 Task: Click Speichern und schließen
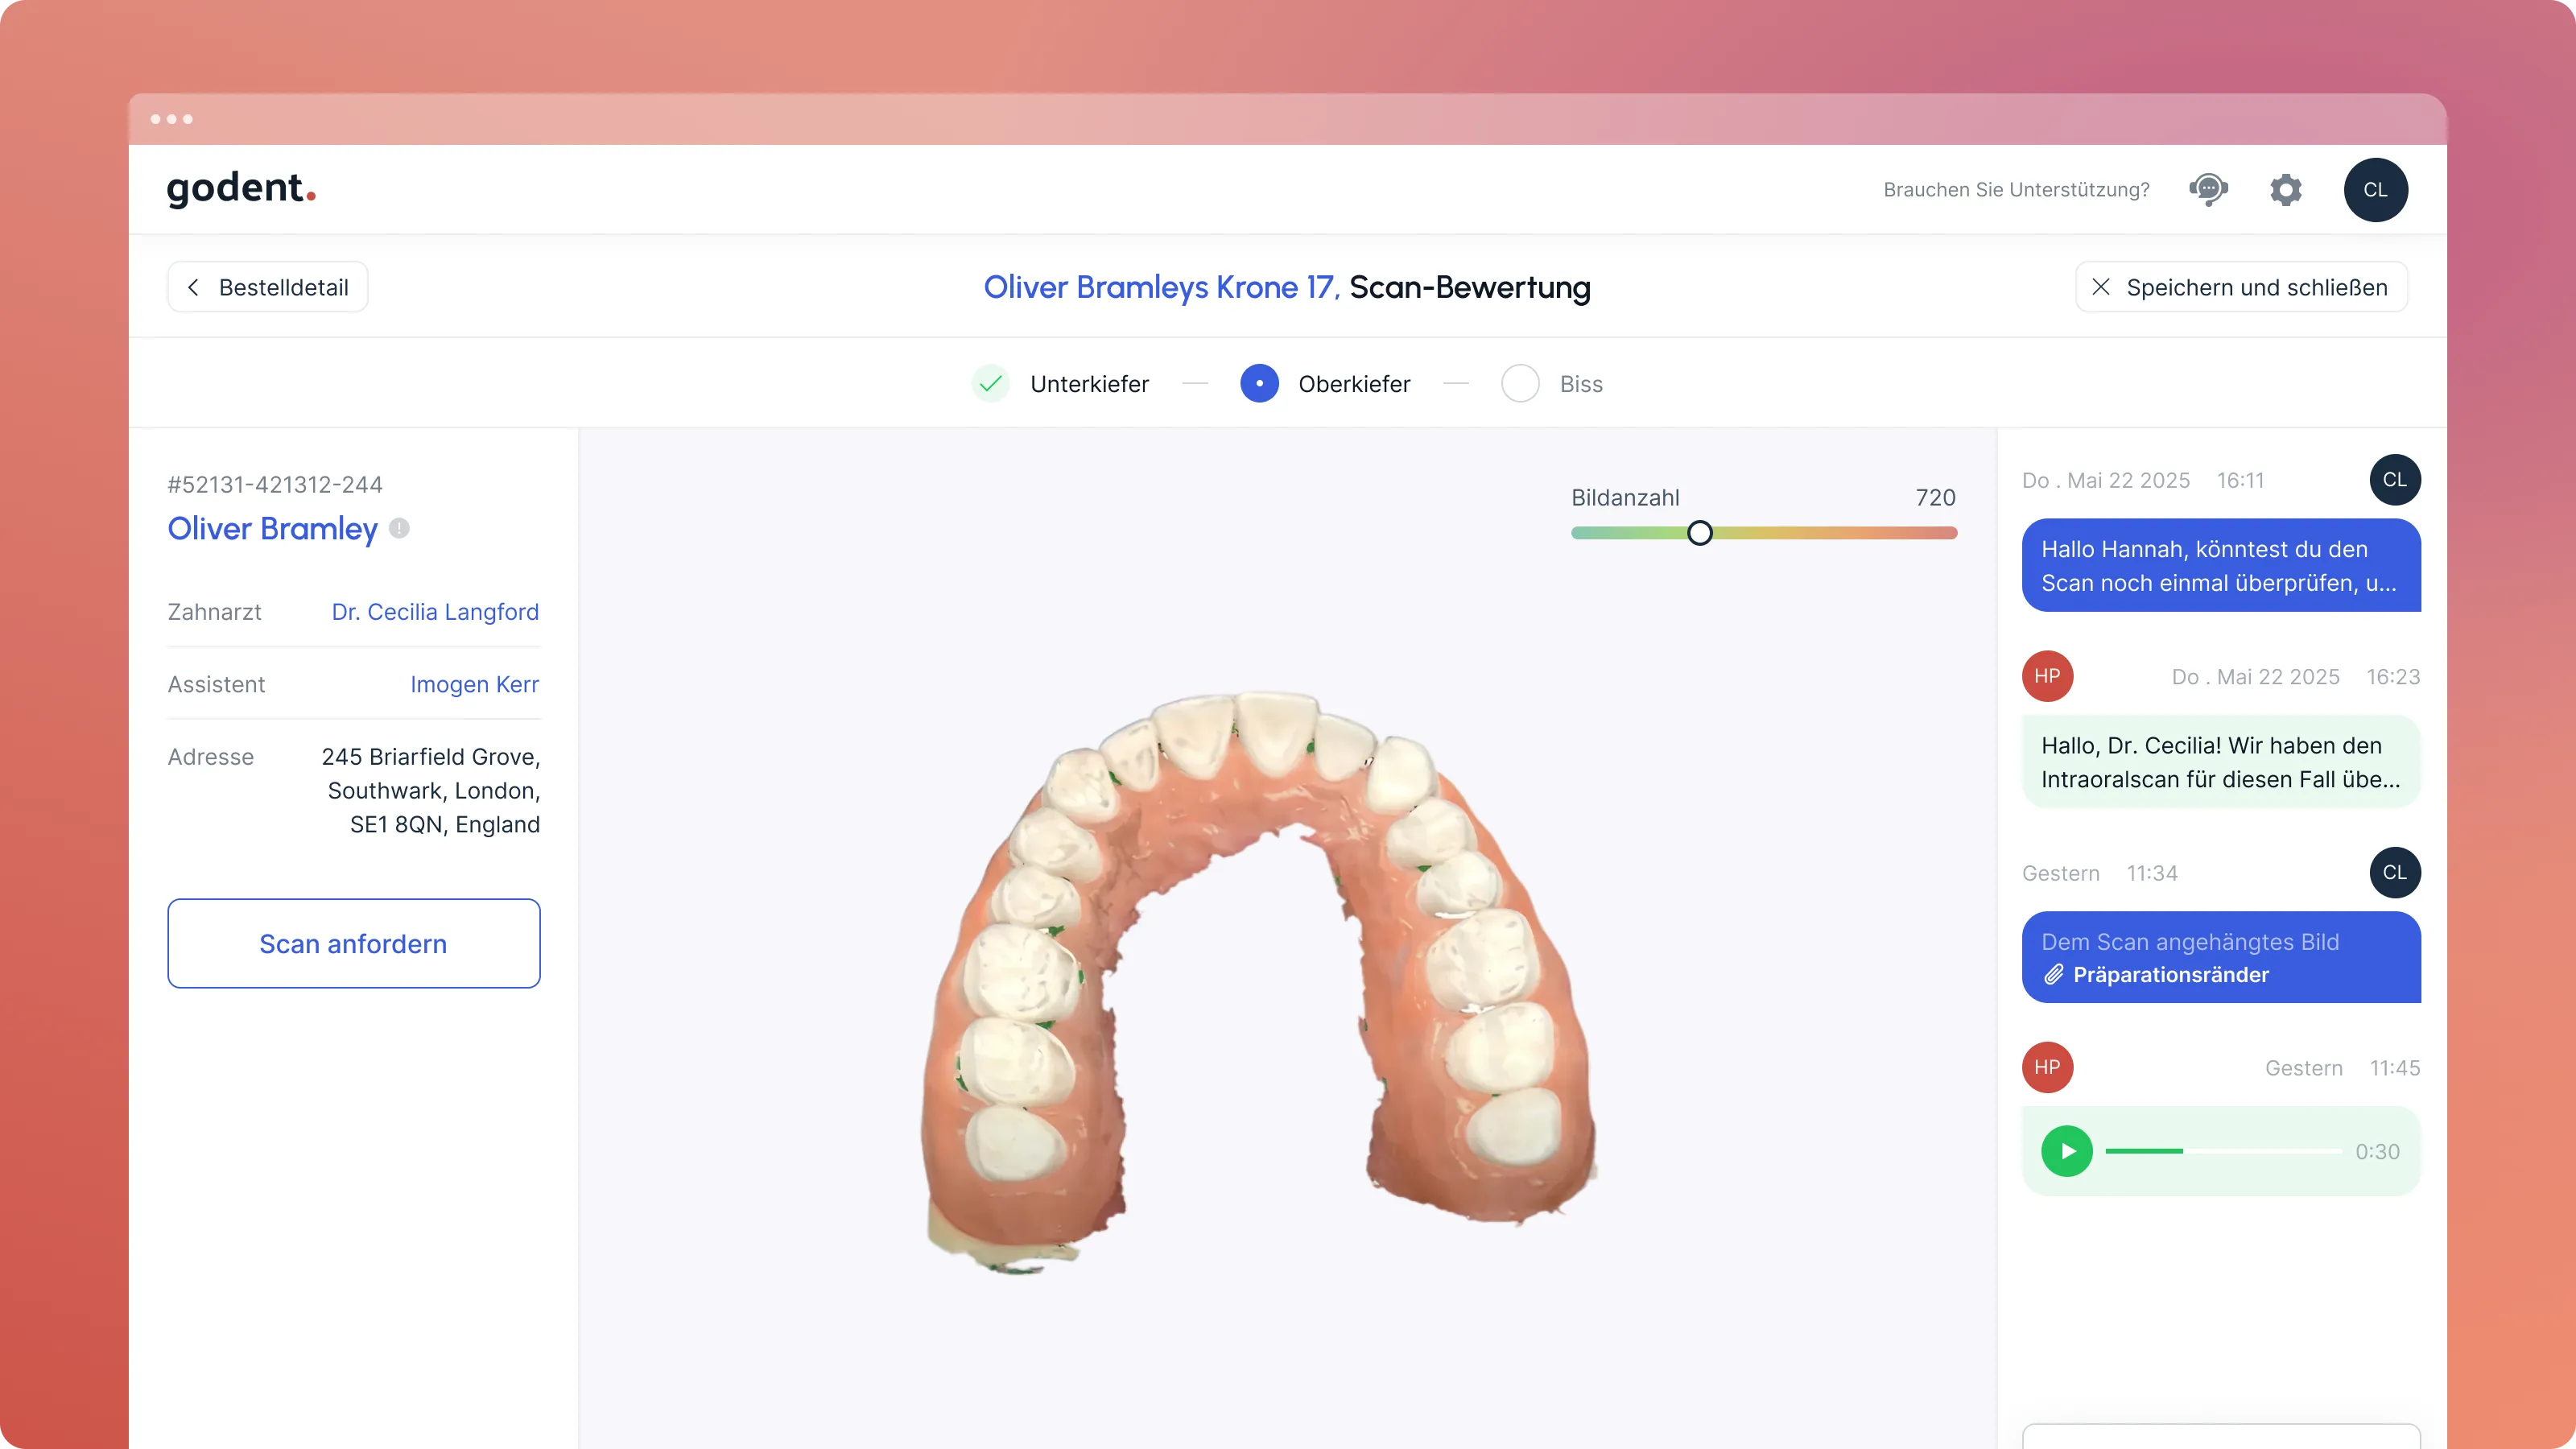2241,287
